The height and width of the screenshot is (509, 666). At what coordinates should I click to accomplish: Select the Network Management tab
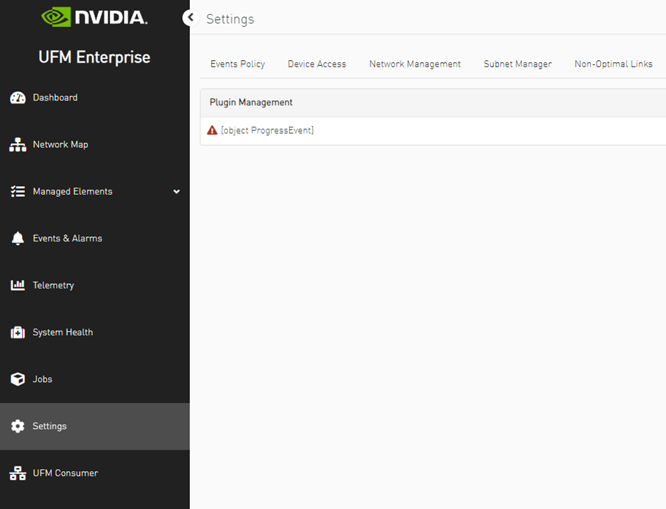[414, 64]
